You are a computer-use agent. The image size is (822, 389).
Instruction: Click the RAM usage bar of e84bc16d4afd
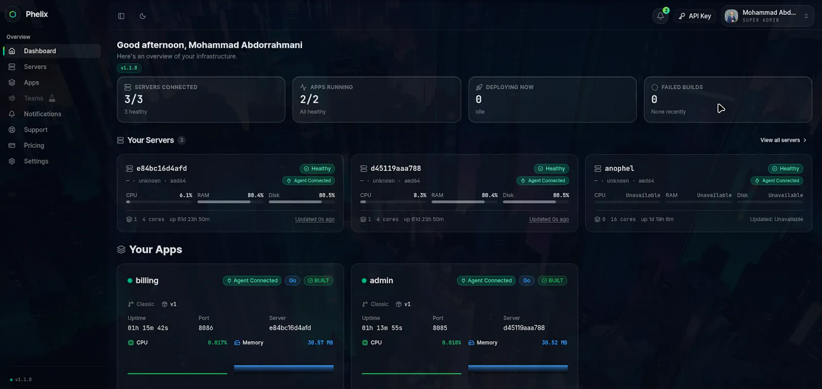230,202
